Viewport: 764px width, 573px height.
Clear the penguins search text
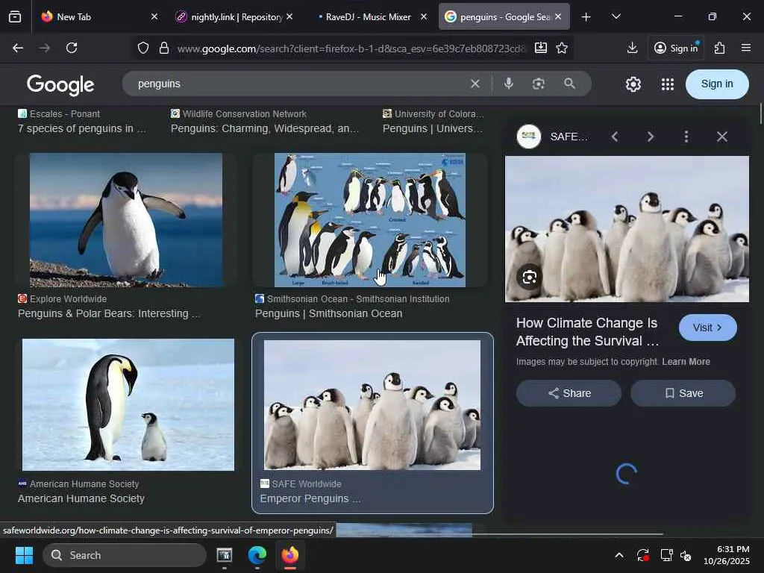(475, 84)
